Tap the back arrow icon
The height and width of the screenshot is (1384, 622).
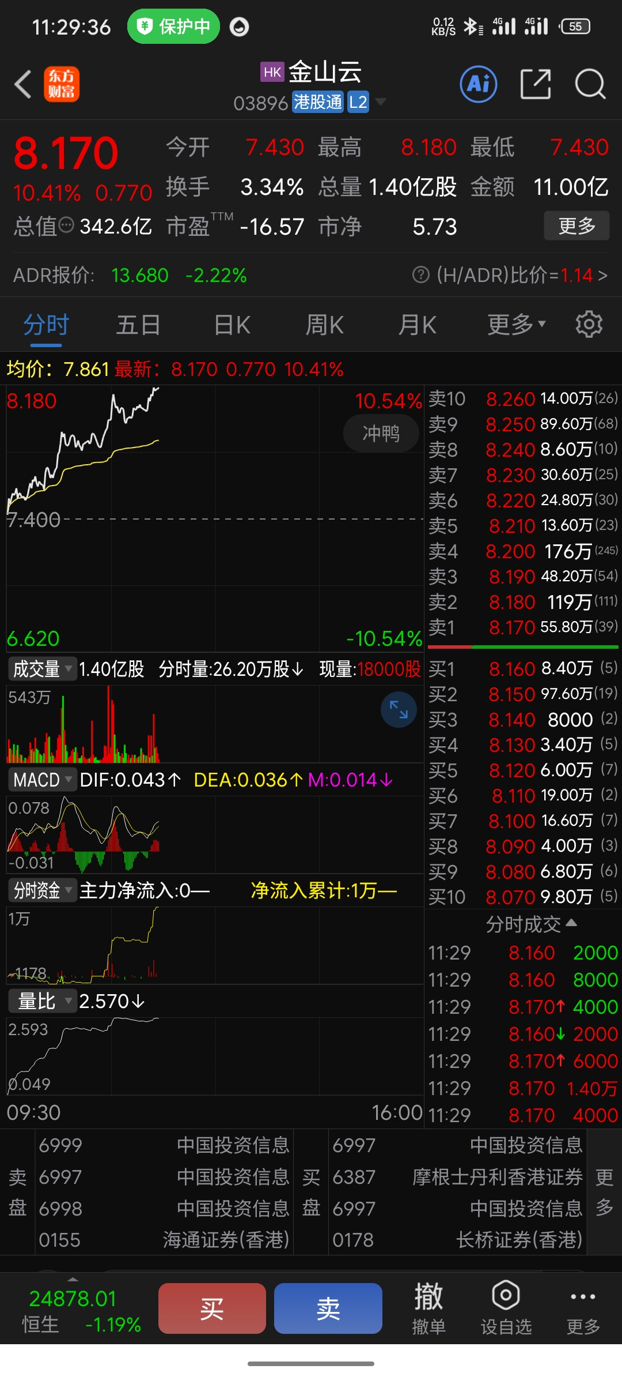[23, 84]
